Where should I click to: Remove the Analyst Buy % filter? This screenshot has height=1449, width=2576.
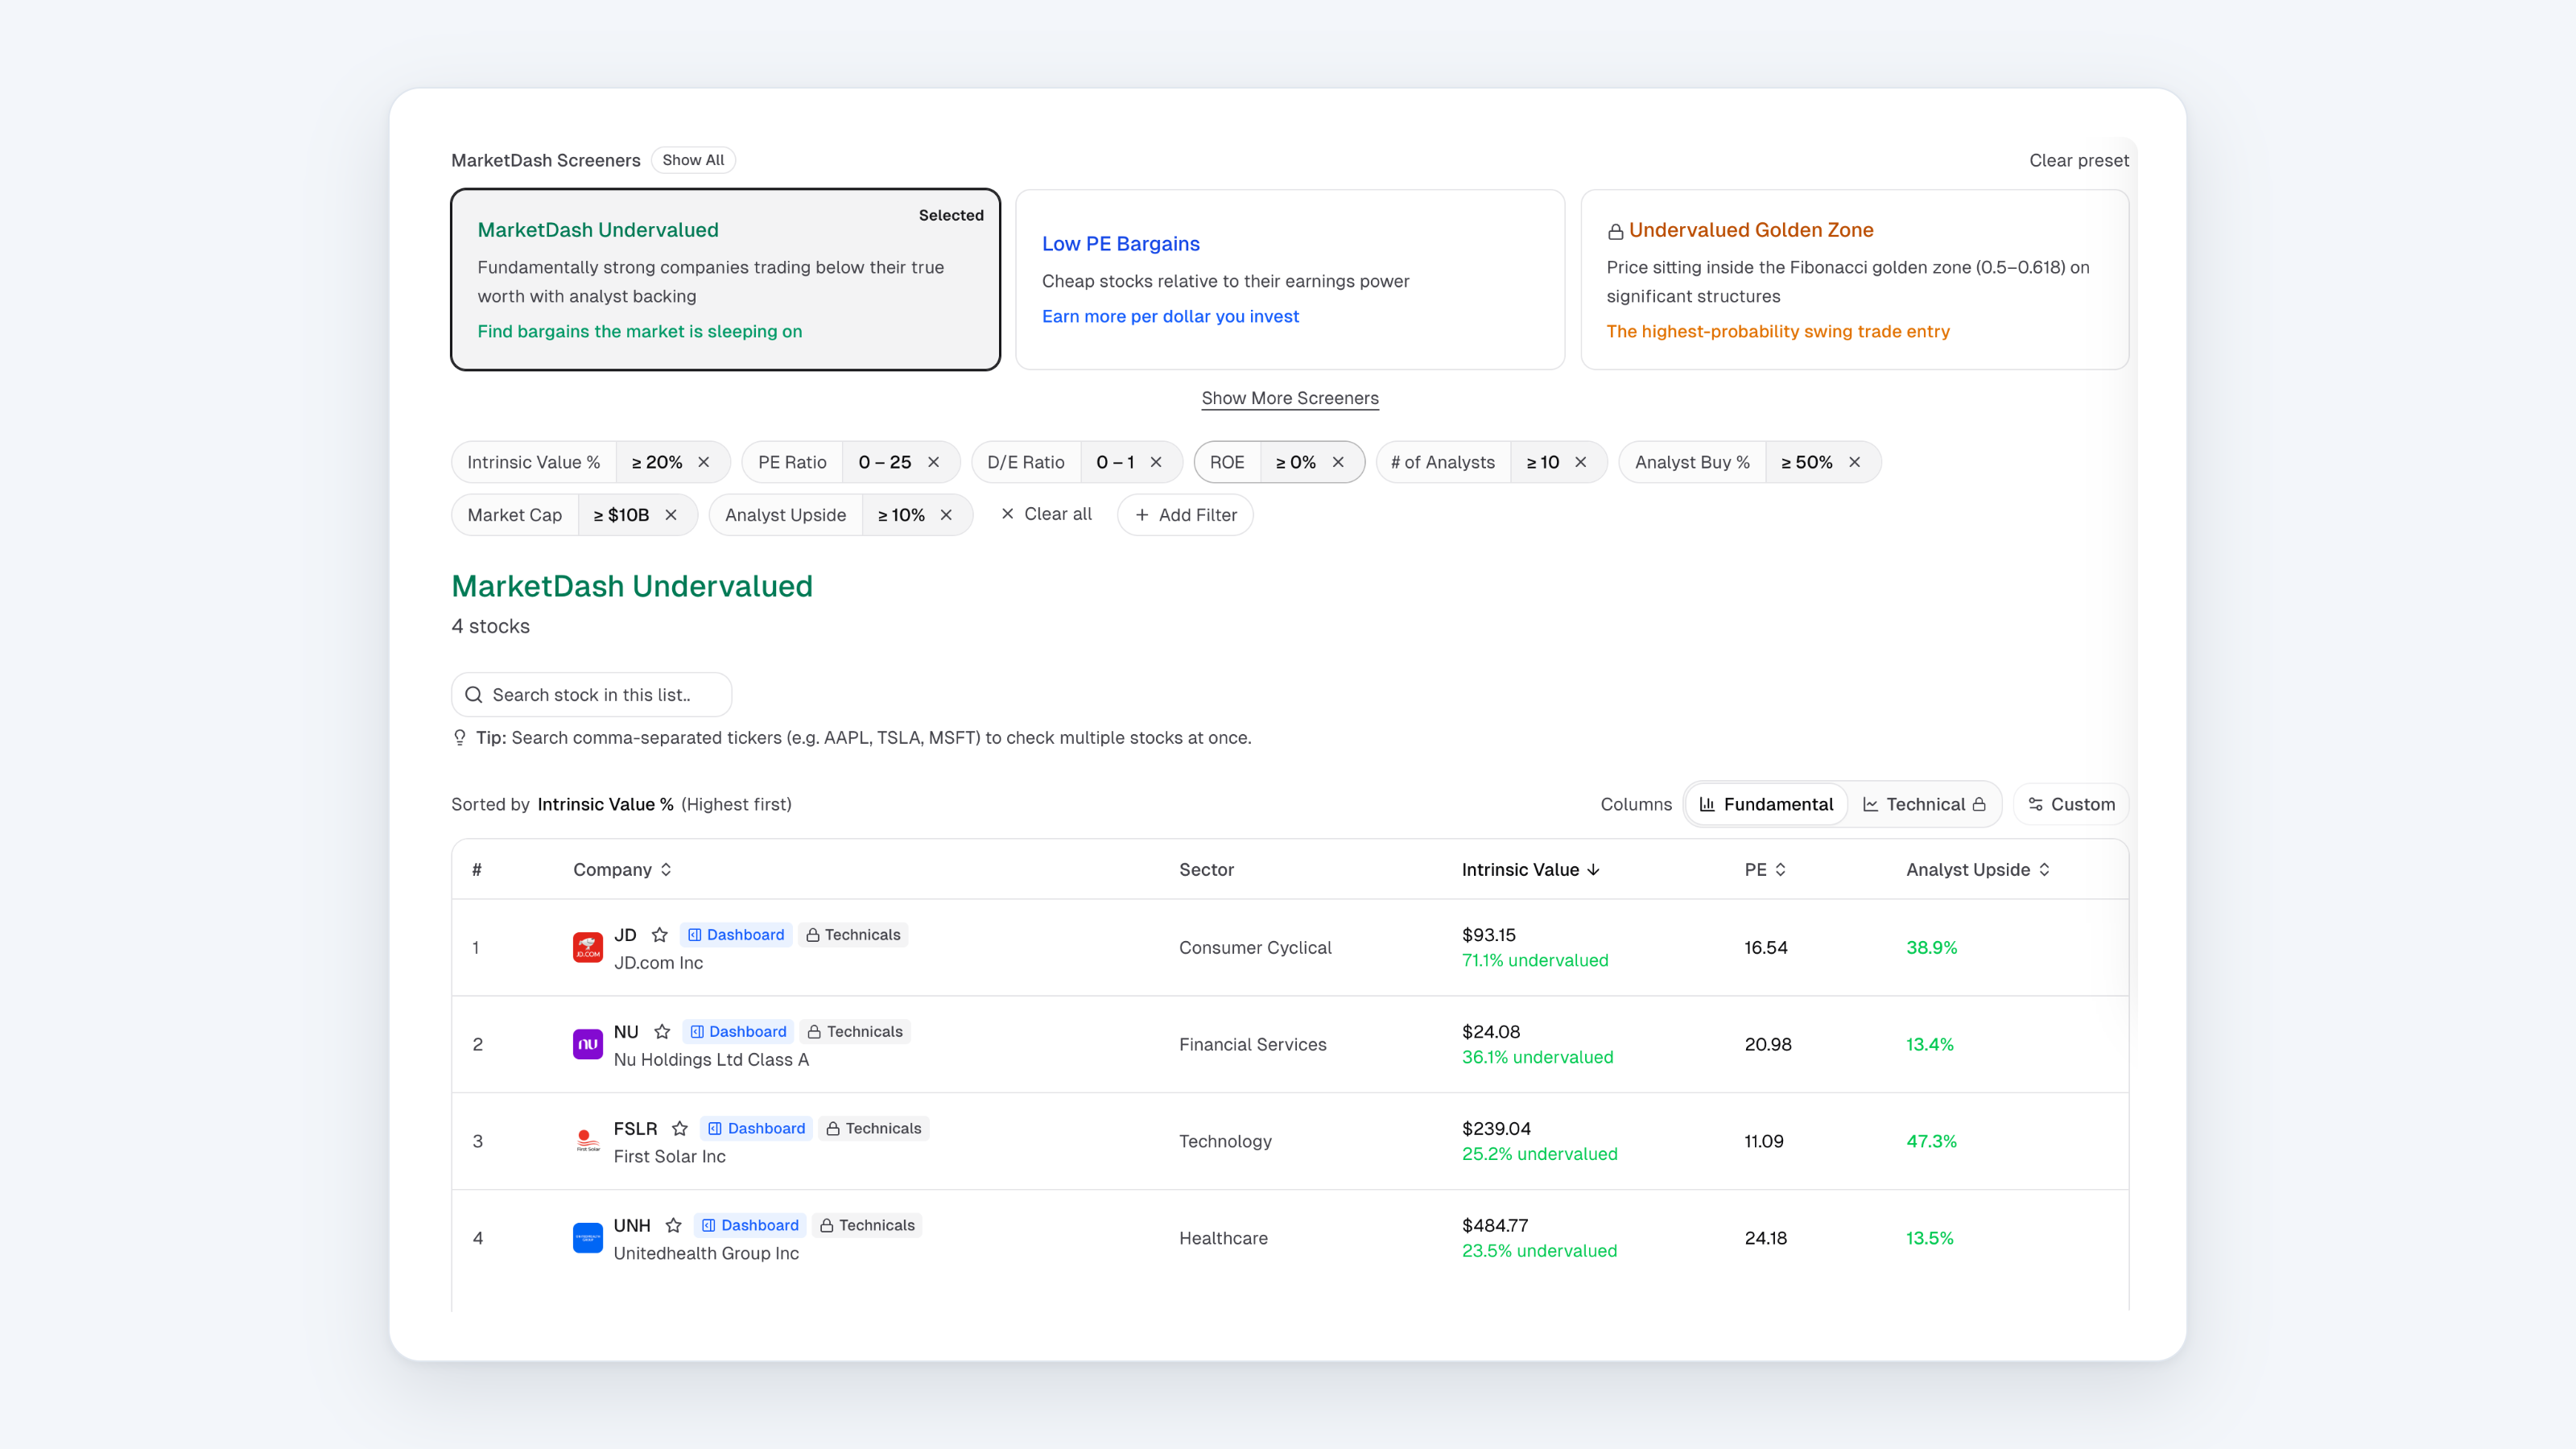[x=1854, y=462]
